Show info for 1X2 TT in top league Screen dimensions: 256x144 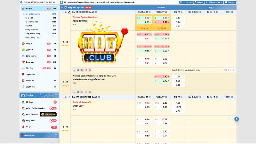click(181, 12)
